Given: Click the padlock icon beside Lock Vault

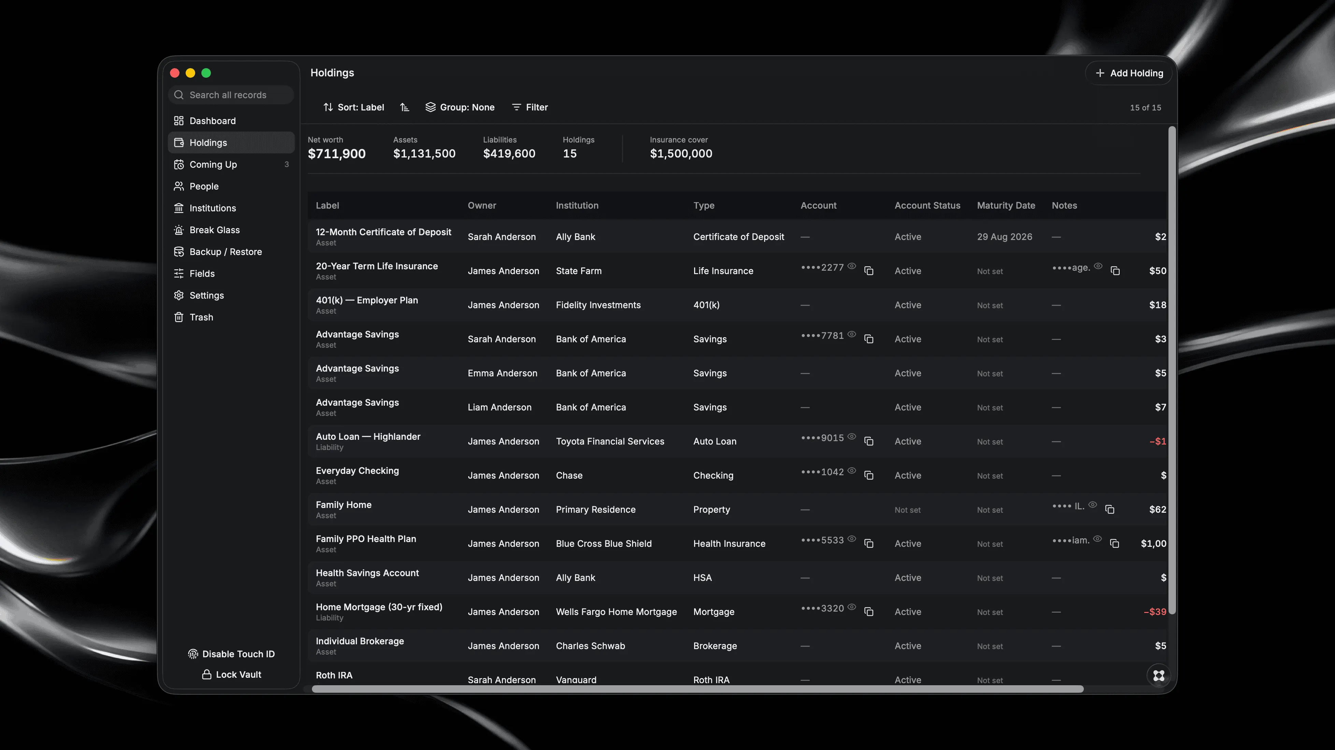Looking at the screenshot, I should [206, 674].
